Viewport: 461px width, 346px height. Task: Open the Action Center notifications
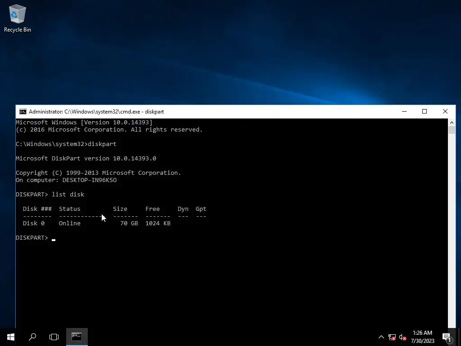447,337
